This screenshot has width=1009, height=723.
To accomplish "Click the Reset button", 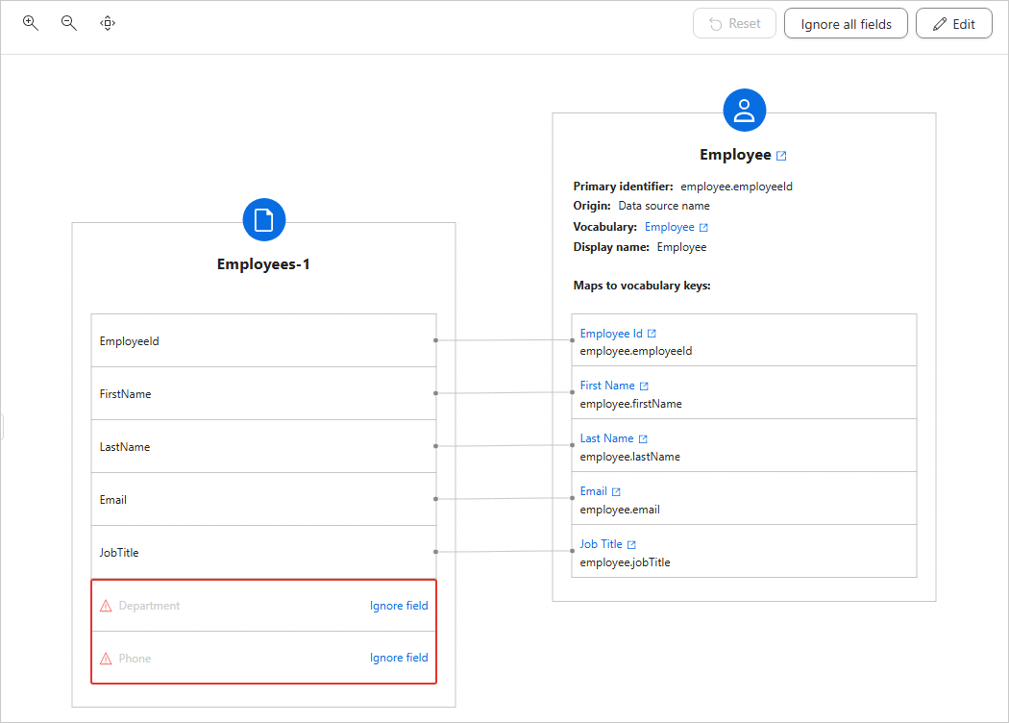I will (x=734, y=24).
